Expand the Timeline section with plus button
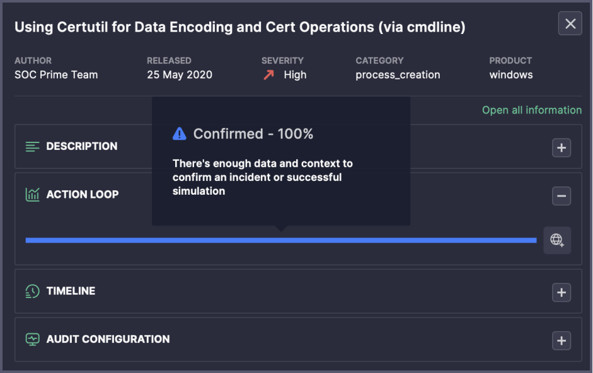Viewport: 593px width, 373px height. (561, 292)
